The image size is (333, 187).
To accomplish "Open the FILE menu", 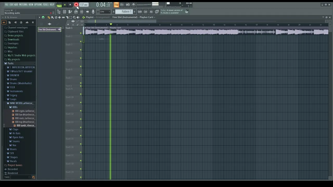I will [7, 5].
